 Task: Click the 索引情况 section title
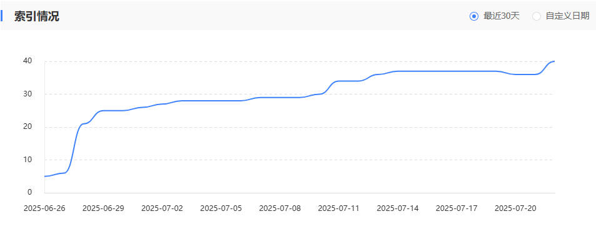(x=37, y=16)
